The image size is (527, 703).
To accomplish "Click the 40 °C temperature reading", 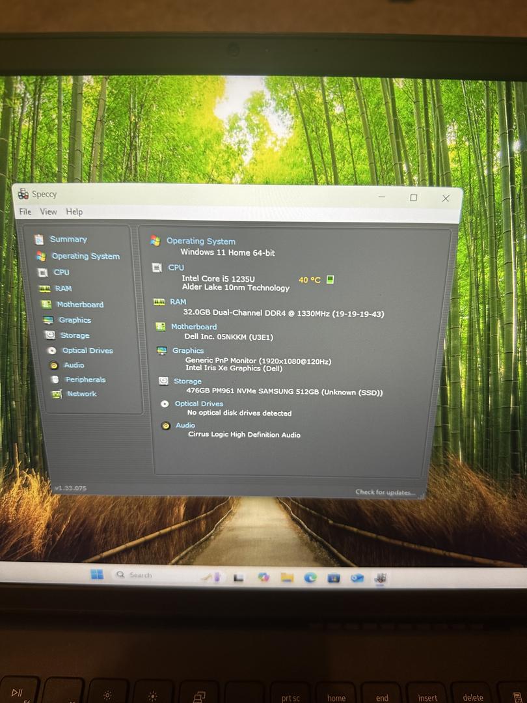I will click(x=310, y=280).
